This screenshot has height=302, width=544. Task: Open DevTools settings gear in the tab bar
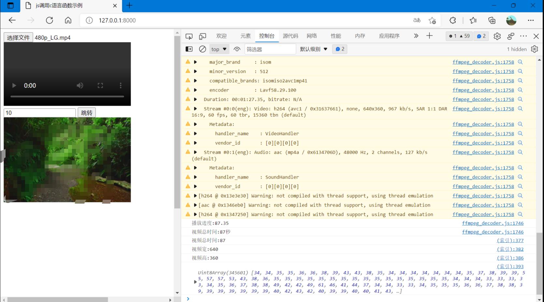coord(497,36)
